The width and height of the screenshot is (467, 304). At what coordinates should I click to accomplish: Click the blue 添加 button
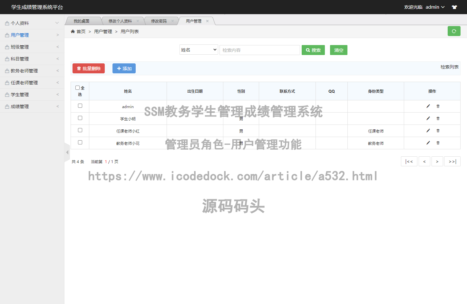124,69
